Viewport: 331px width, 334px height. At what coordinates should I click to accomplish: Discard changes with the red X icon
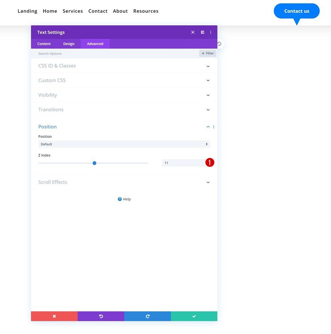pyautogui.click(x=54, y=316)
